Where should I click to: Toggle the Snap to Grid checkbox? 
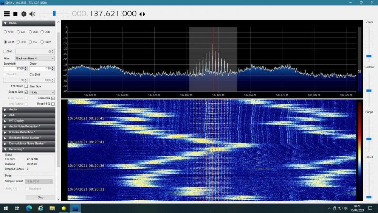26,92
